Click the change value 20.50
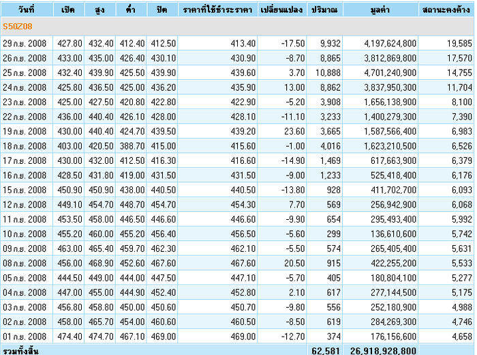This screenshot has height=355, width=477. (294, 264)
